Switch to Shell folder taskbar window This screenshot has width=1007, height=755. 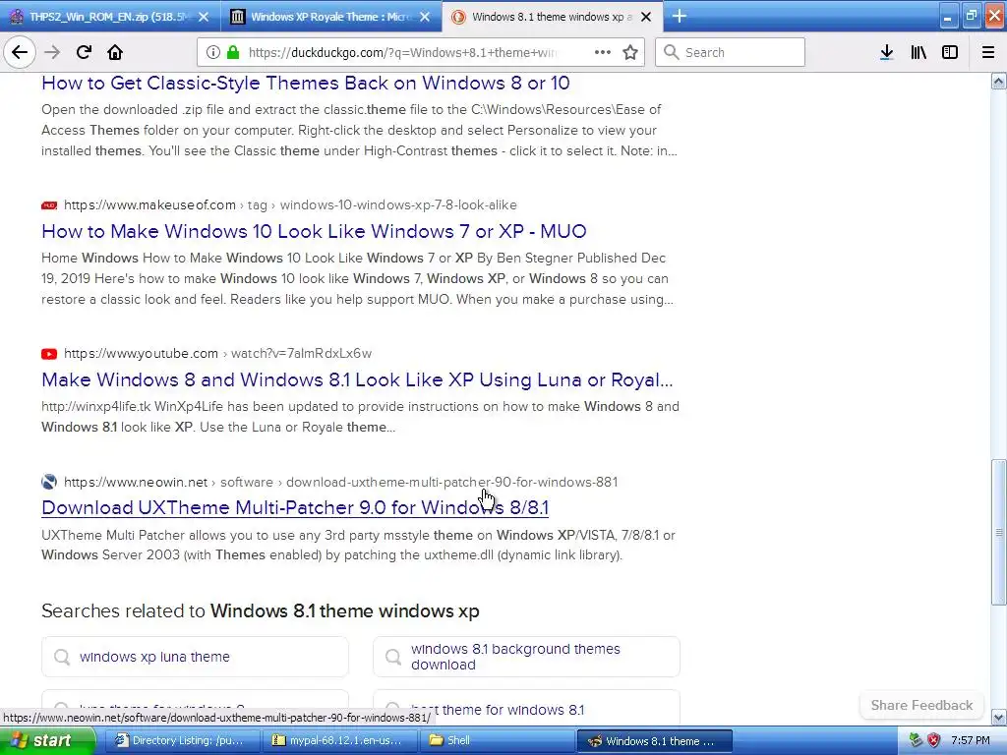click(x=496, y=740)
